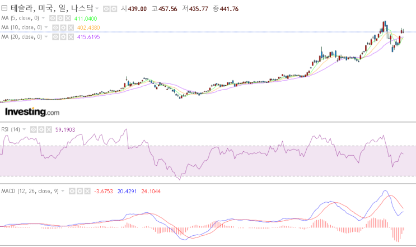Click the green MA value 411.0400
The image size is (416, 247).
pyautogui.click(x=86, y=18)
